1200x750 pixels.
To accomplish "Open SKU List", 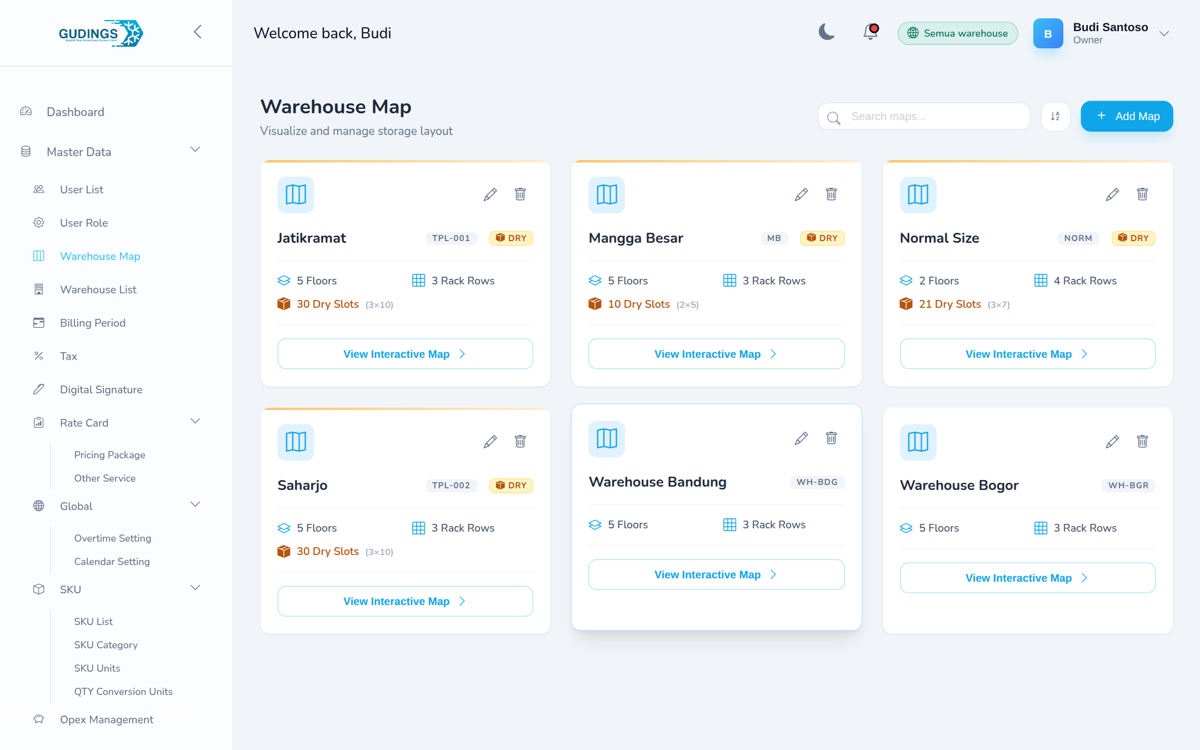I will point(93,622).
